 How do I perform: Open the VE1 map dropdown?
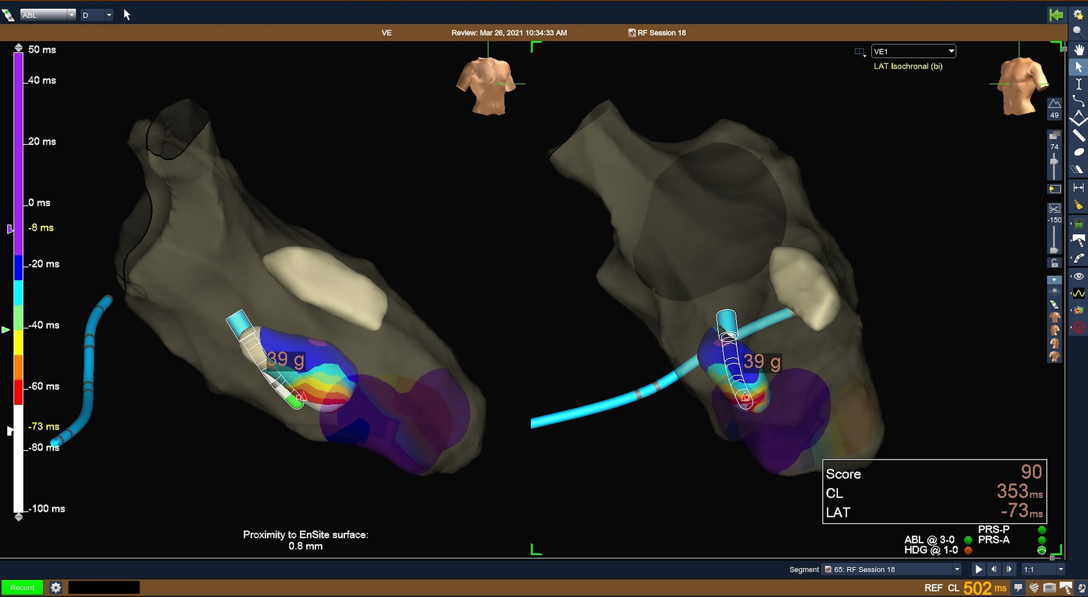pos(913,51)
